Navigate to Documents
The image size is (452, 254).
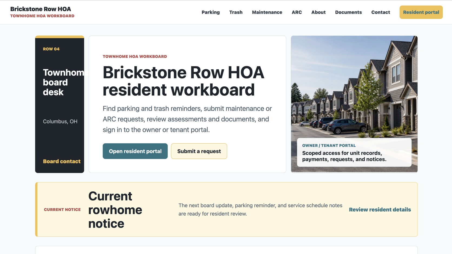348,12
